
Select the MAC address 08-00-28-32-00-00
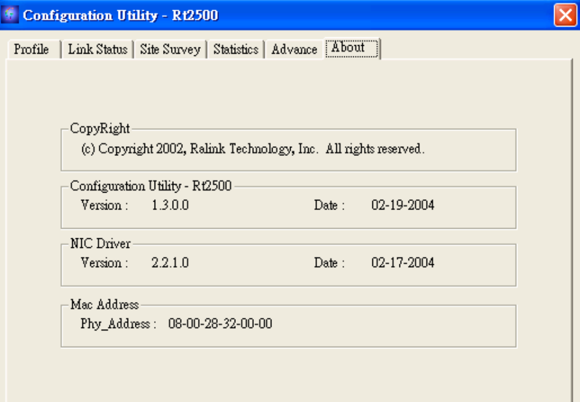tap(220, 324)
